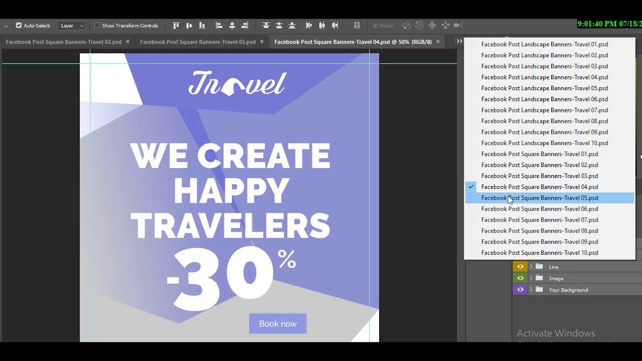The width and height of the screenshot is (642, 361).
Task: Choose Landscape Banners-Travel 02.psd from list
Action: [550, 55]
